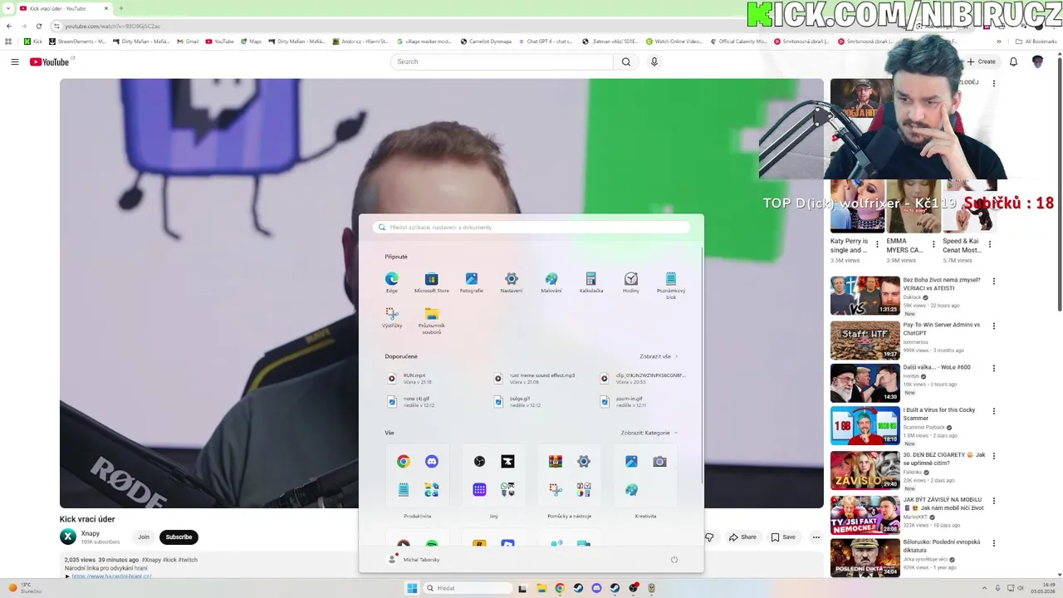This screenshot has height=598, width=1063.
Task: Open Bez Boha život nemá zmysel video thumbnail
Action: [x=865, y=296]
